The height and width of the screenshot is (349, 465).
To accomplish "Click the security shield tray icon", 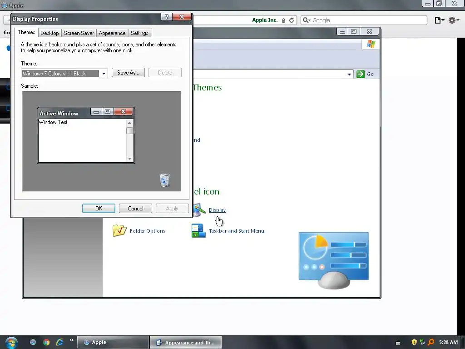I will pyautogui.click(x=414, y=342).
